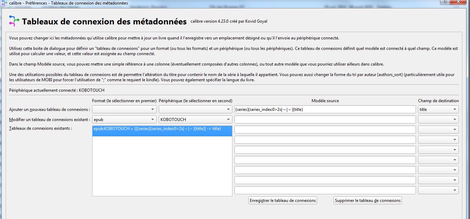470x219 pixels.
Task: Open the fourth-row destination field dropdown
Action: pos(438,140)
